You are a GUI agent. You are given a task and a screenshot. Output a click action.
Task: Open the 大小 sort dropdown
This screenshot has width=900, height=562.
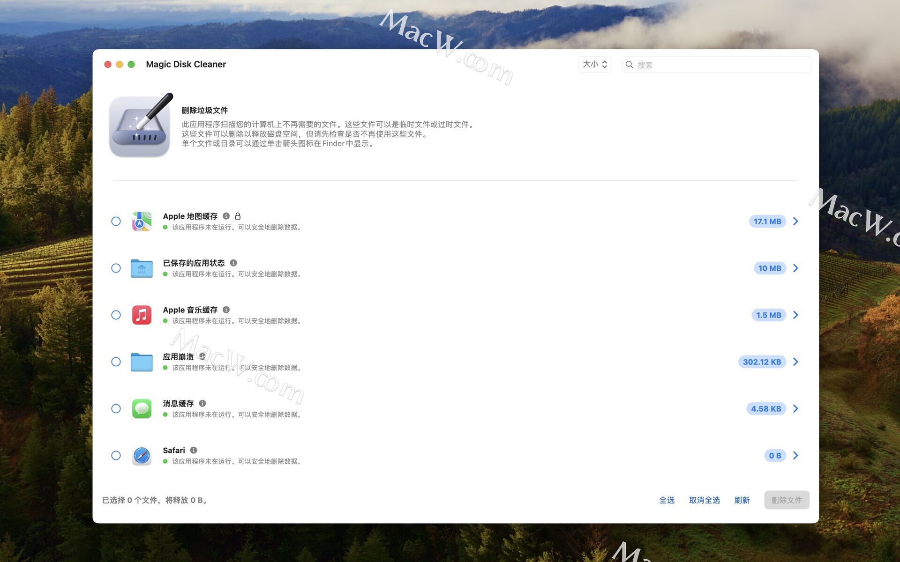click(594, 64)
